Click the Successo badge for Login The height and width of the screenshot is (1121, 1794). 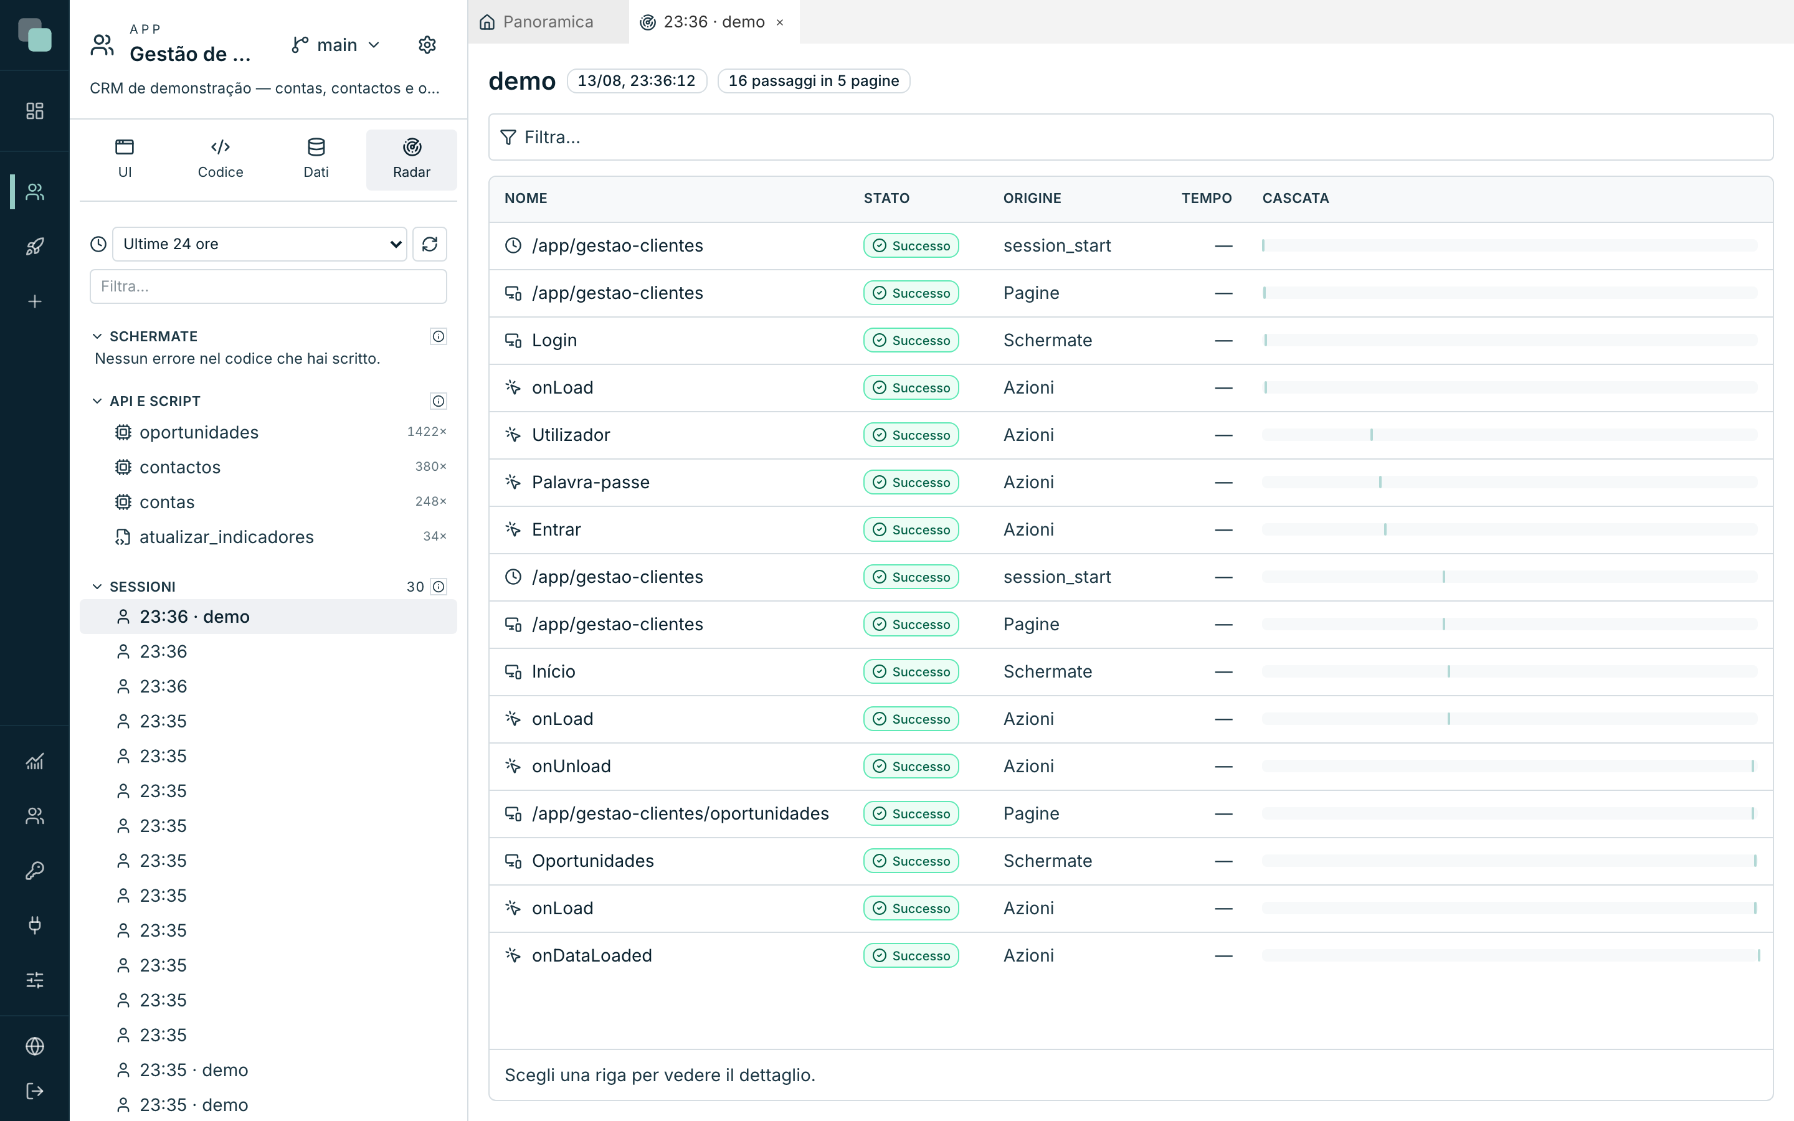(911, 340)
